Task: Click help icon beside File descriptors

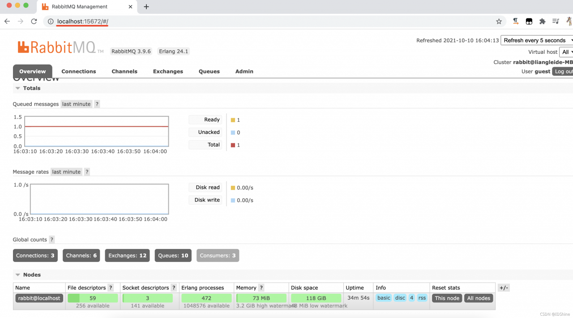Action: (111, 288)
